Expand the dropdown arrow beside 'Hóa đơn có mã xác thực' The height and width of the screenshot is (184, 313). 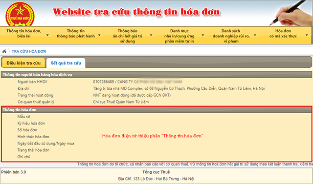307,35
